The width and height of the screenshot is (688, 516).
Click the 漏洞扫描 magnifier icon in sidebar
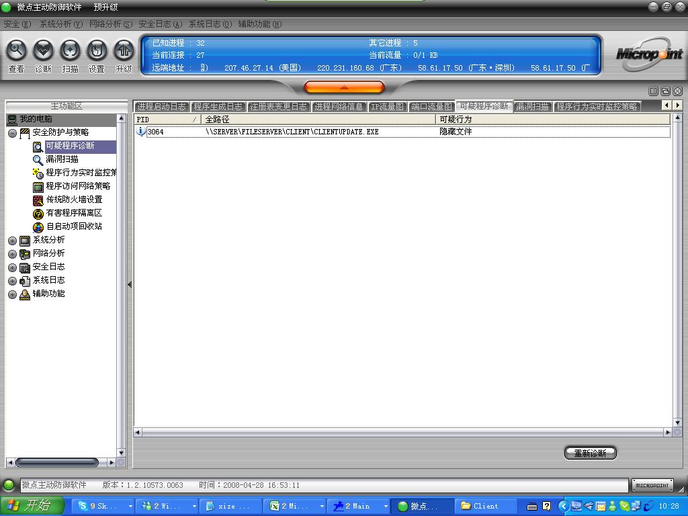pos(38,160)
